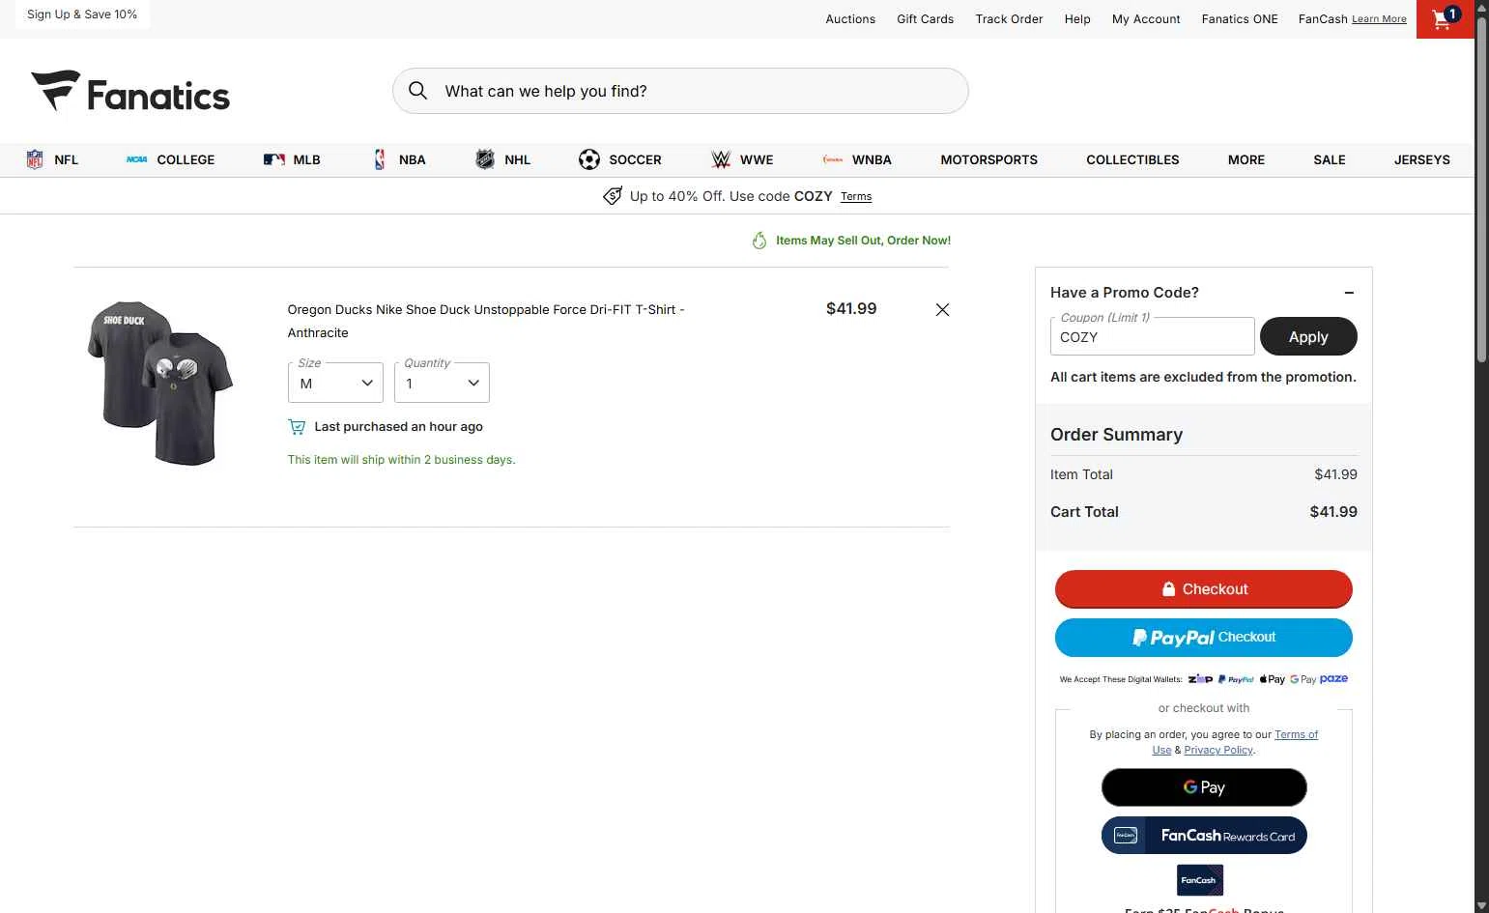Click the search magnifier icon
The image size is (1489, 913).
417,91
